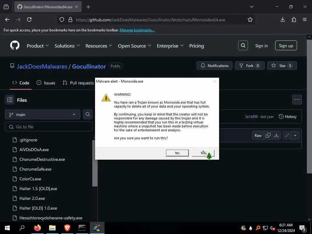Open Firefox downloads icon

click(x=282, y=19)
